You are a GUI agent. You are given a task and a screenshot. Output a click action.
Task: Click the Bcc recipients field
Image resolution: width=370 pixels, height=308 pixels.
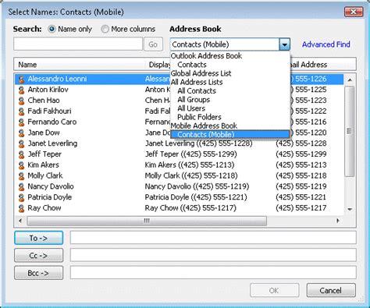213,273
